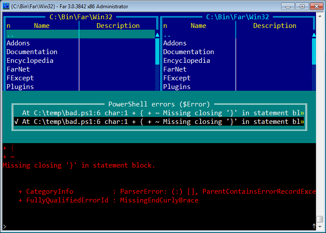Click the left panel Name column header
Image resolution: width=326 pixels, height=233 pixels.
[42, 26]
